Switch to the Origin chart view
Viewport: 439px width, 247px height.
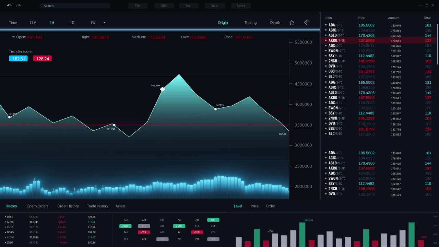click(223, 23)
